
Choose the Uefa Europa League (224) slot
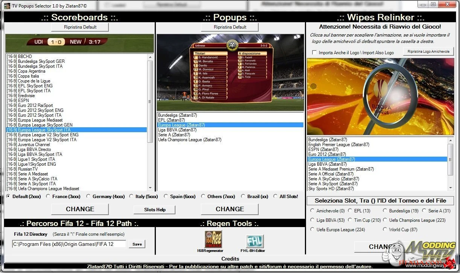tap(312, 229)
